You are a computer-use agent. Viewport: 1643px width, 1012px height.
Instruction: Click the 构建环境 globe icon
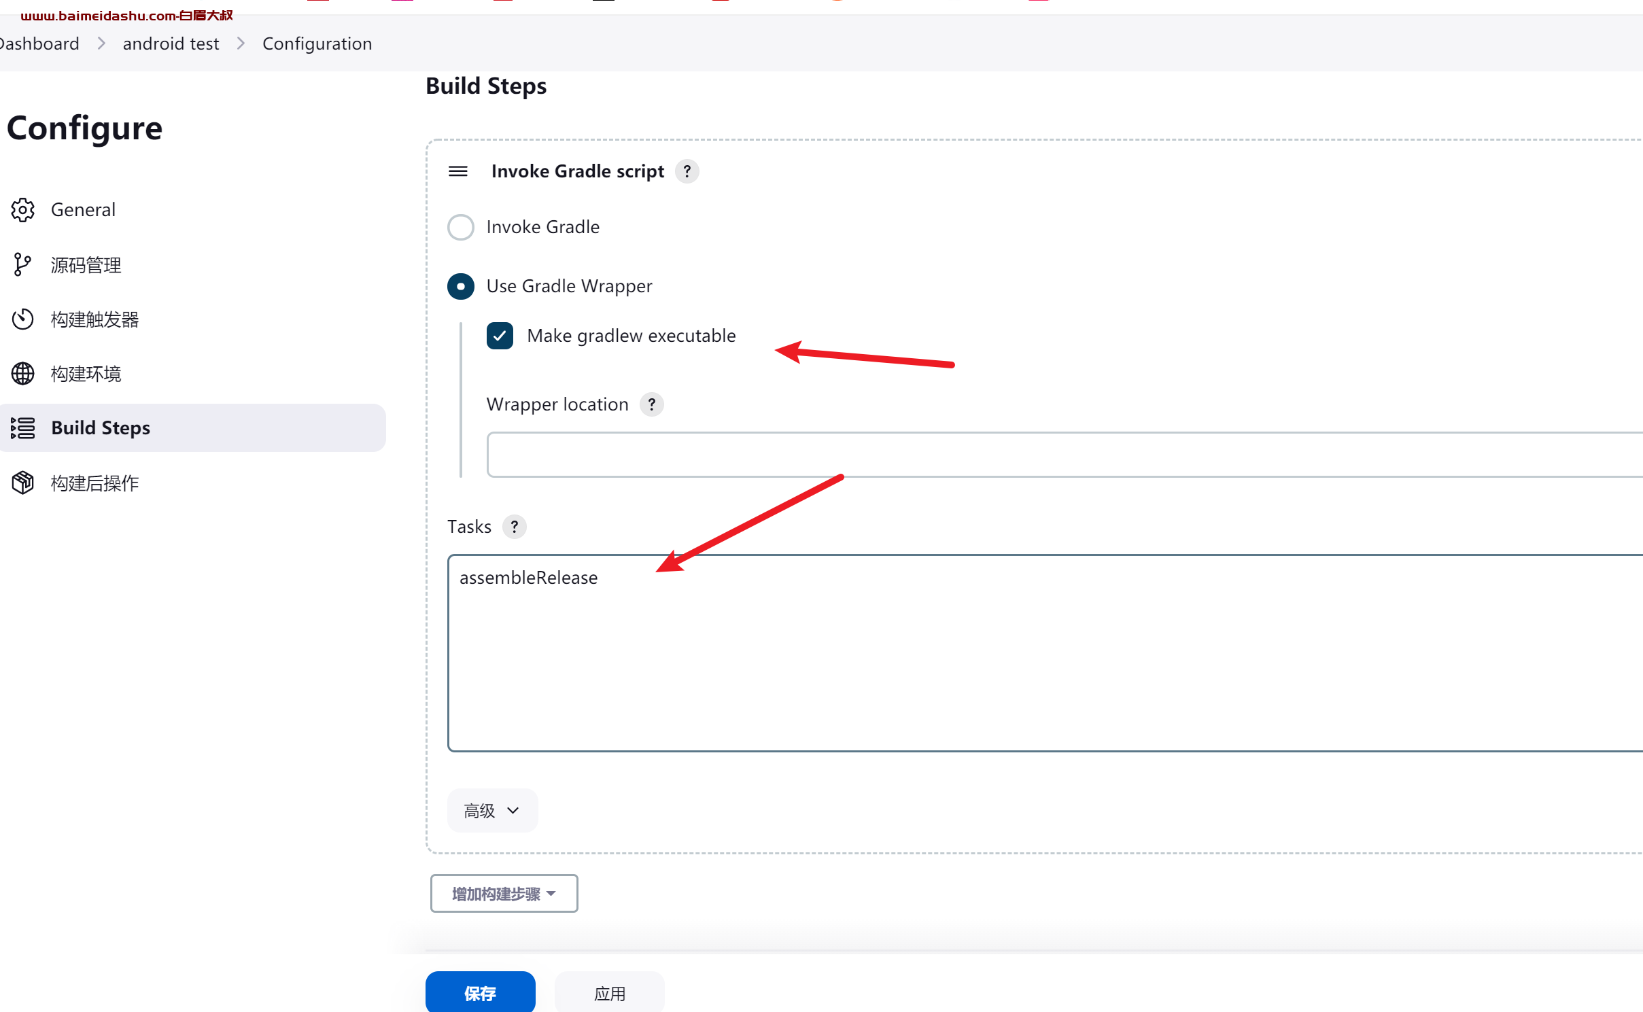(x=22, y=374)
